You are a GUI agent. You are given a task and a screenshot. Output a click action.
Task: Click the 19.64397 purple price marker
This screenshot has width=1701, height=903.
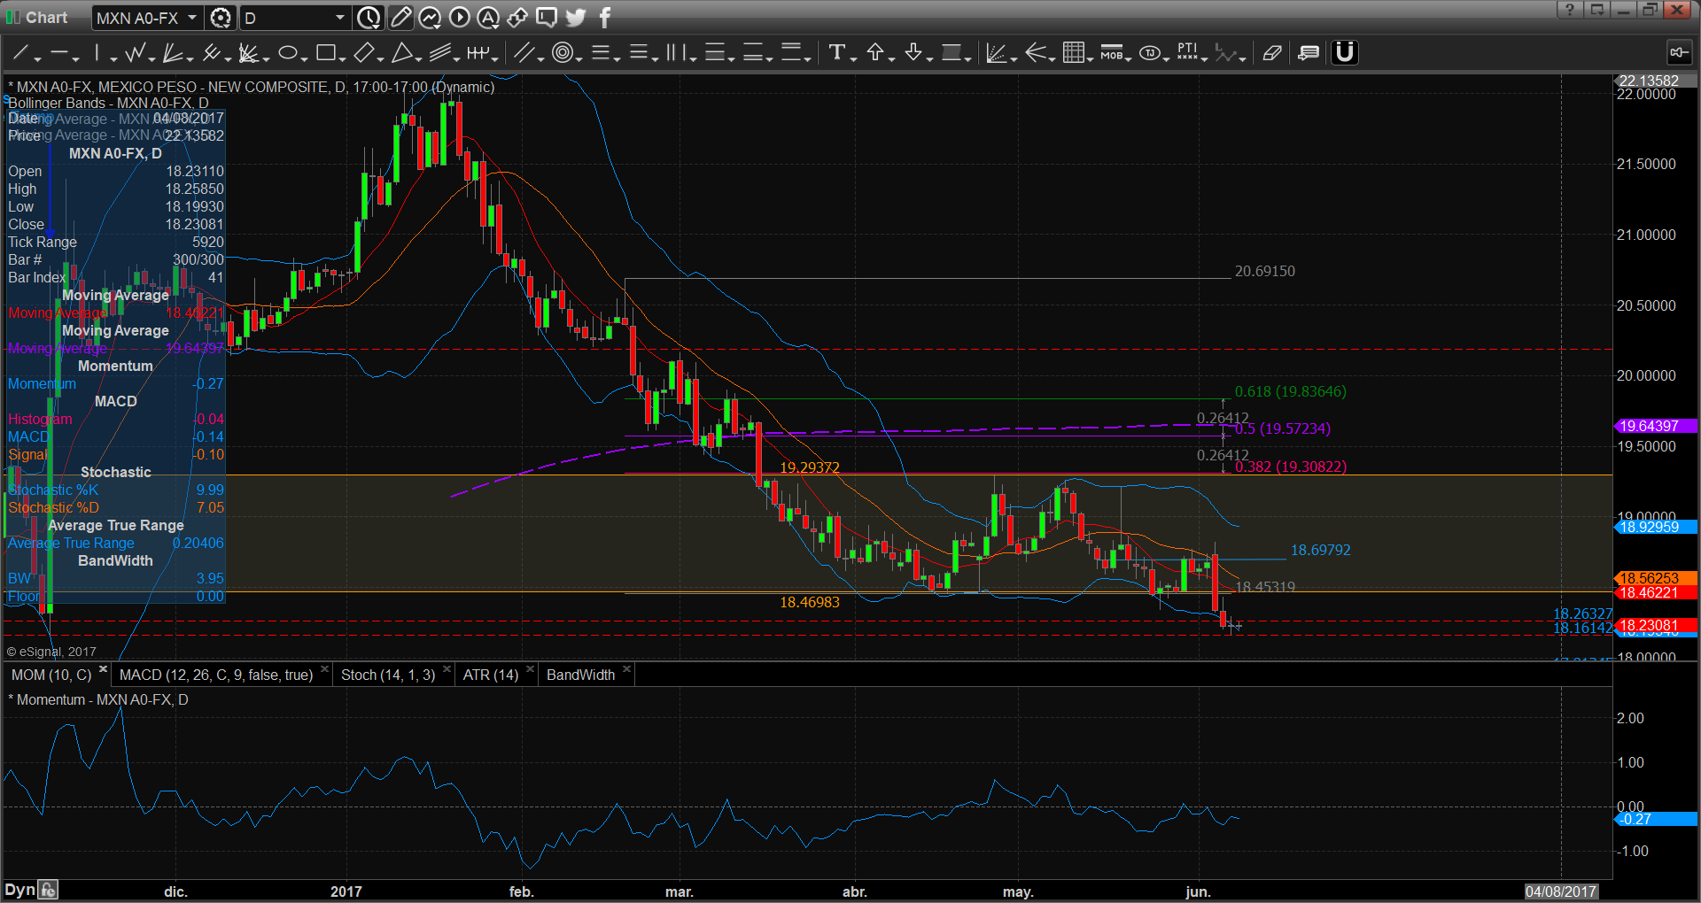click(1656, 427)
